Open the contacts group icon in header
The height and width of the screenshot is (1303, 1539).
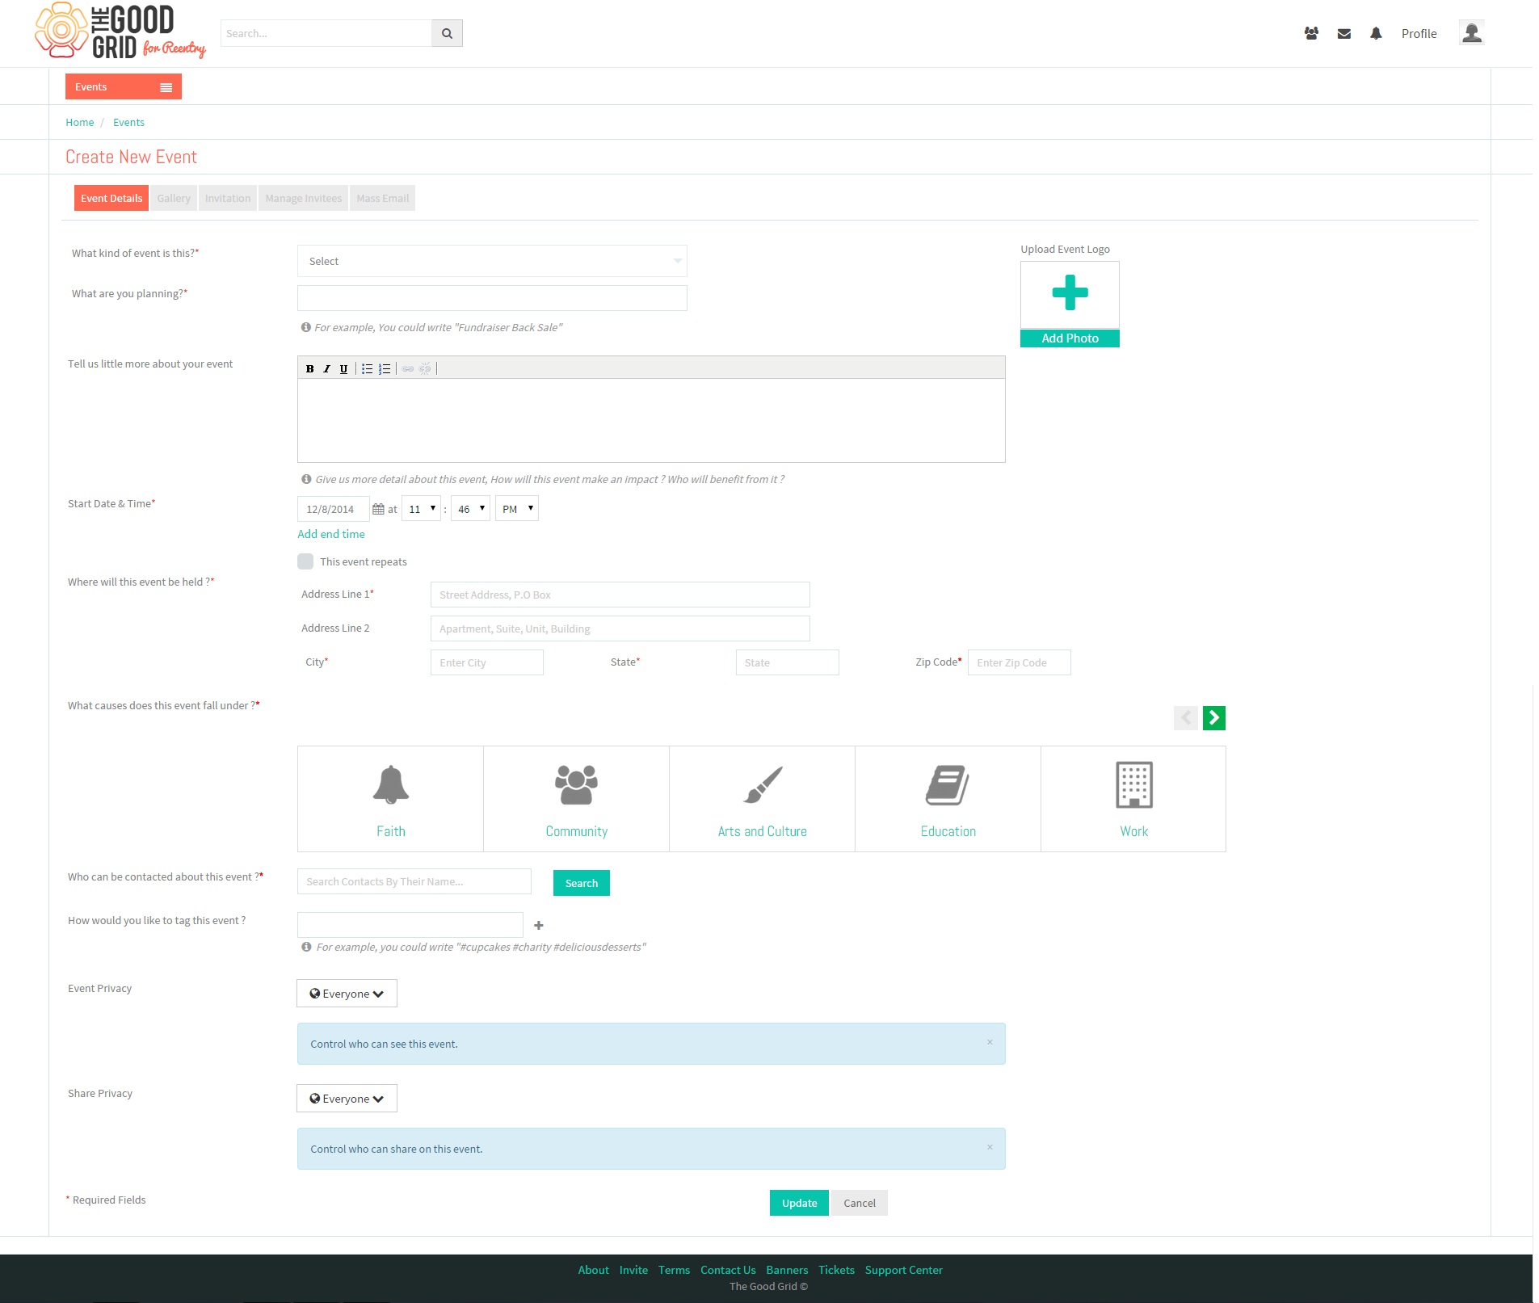point(1311,34)
